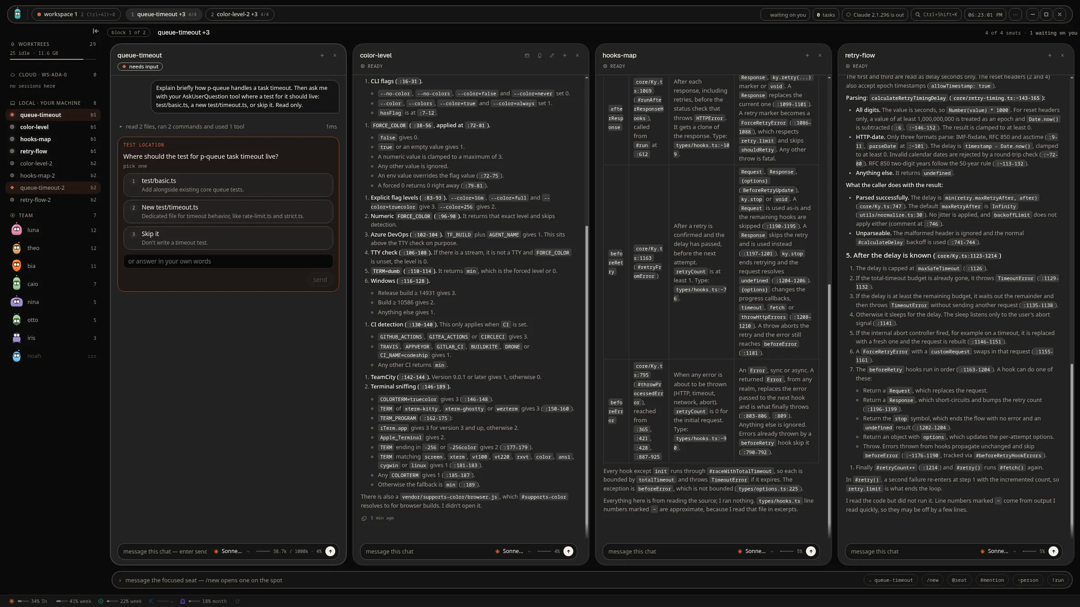Click the or answer in your own words field
Image resolution: width=1080 pixels, height=607 pixels.
pos(228,261)
